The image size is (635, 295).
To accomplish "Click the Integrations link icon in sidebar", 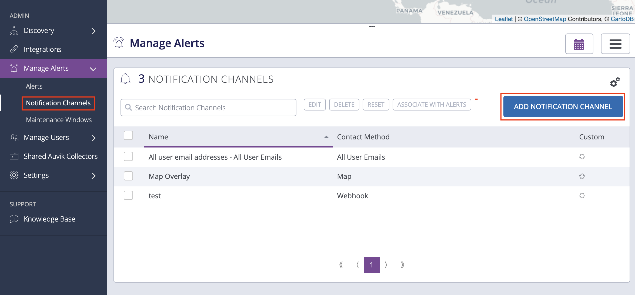I will 14,49.
